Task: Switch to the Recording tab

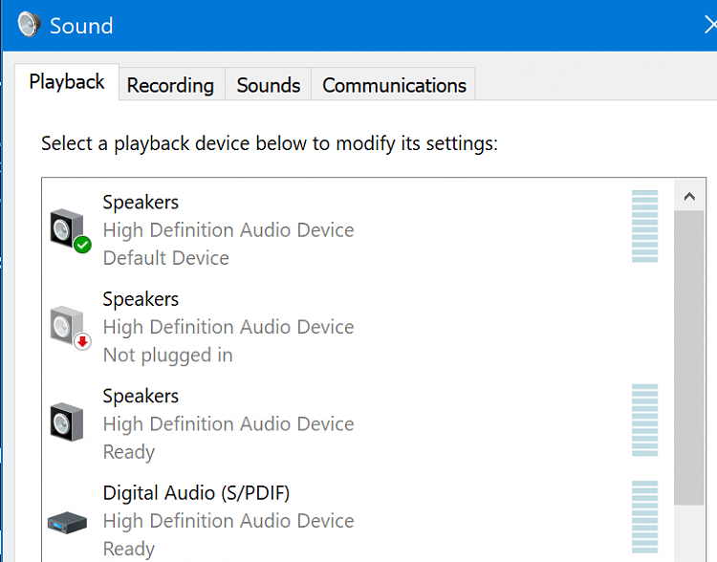Action: click(170, 85)
